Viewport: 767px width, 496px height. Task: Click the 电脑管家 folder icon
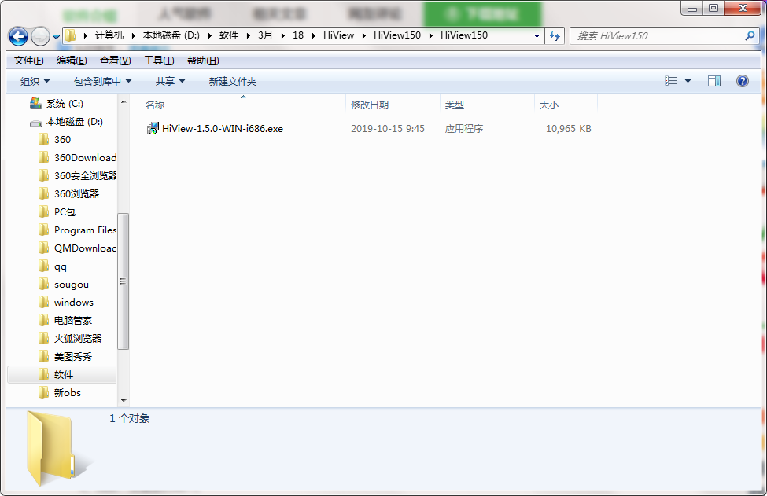(43, 321)
